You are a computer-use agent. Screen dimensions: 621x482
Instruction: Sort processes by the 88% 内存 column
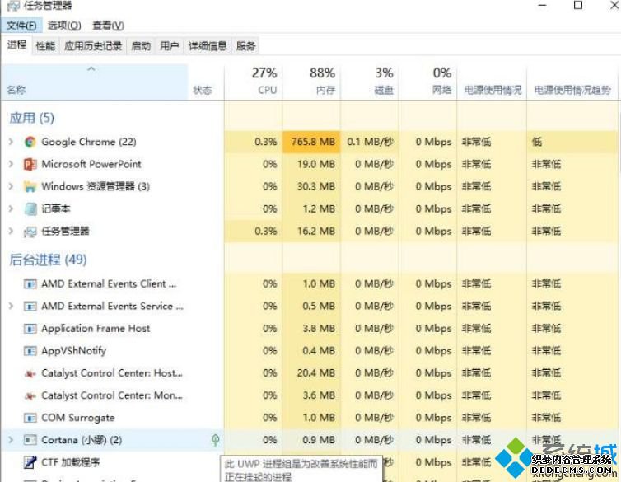click(x=311, y=82)
